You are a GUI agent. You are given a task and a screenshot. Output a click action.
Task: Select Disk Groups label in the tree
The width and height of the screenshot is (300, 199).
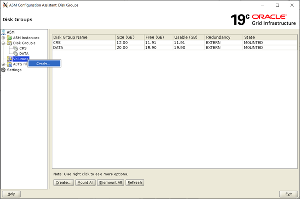coord(24,43)
